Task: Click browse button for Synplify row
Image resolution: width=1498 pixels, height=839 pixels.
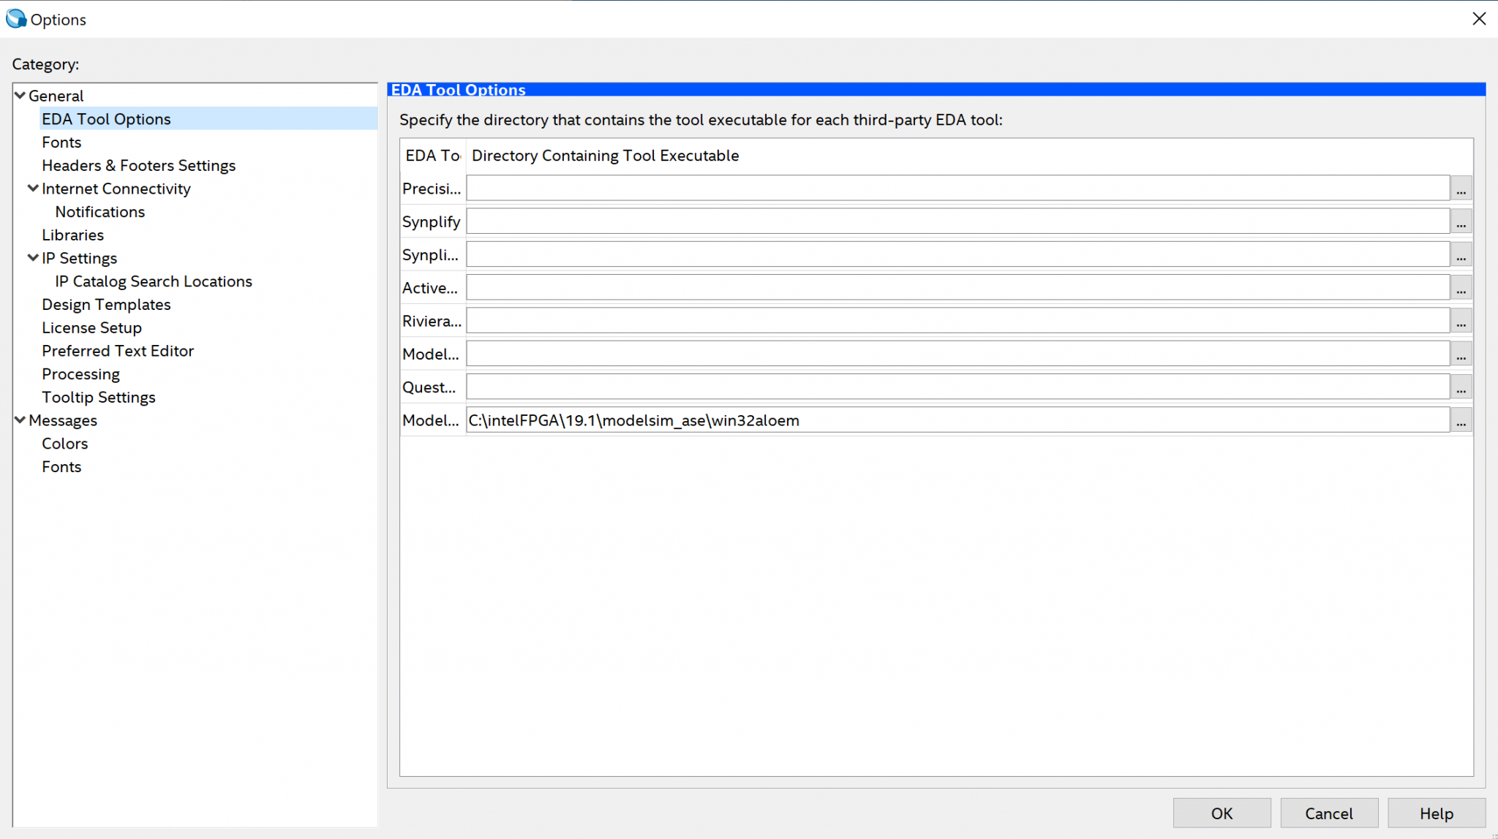Action: pyautogui.click(x=1461, y=221)
